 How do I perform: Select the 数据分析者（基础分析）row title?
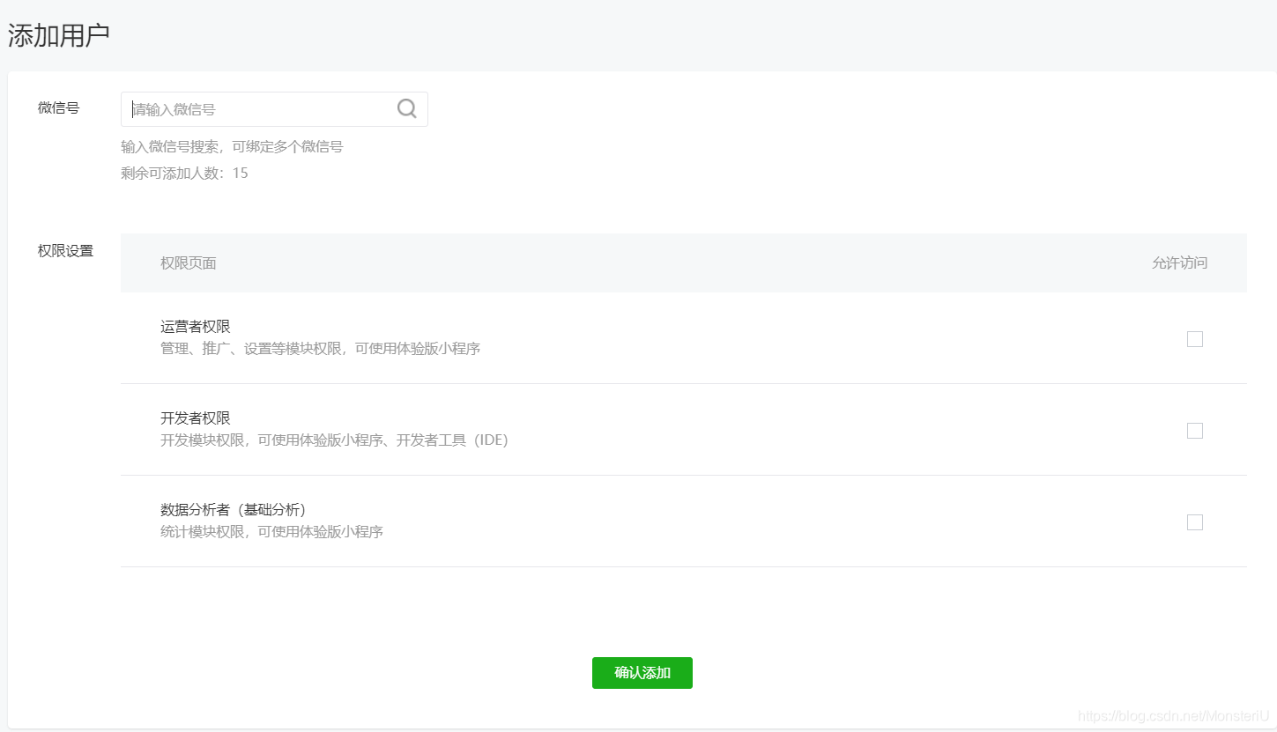234,509
